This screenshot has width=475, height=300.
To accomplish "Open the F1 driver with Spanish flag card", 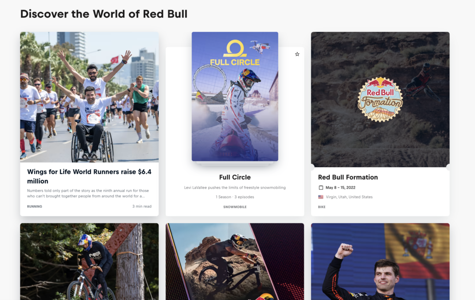I will tap(380, 262).
